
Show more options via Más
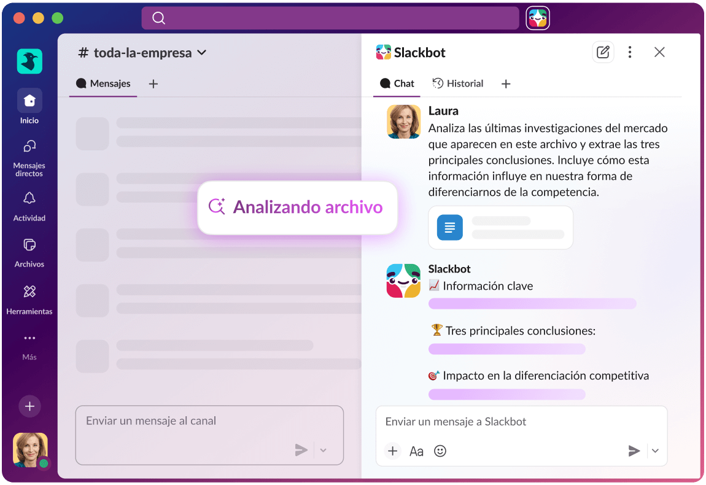tap(29, 347)
